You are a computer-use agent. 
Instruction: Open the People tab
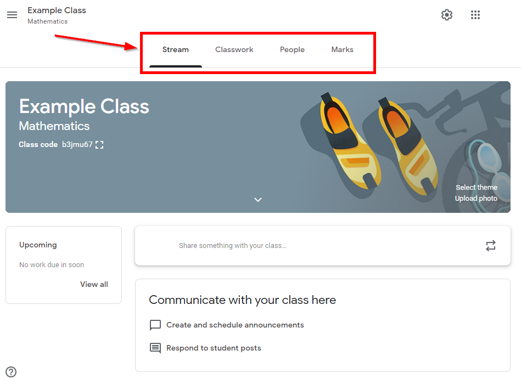click(x=292, y=50)
